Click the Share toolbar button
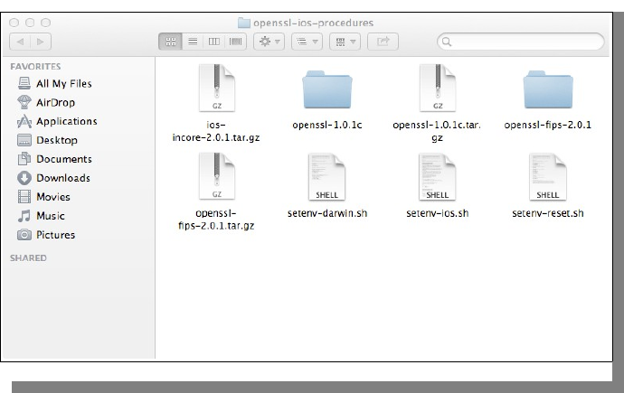 pyautogui.click(x=383, y=42)
